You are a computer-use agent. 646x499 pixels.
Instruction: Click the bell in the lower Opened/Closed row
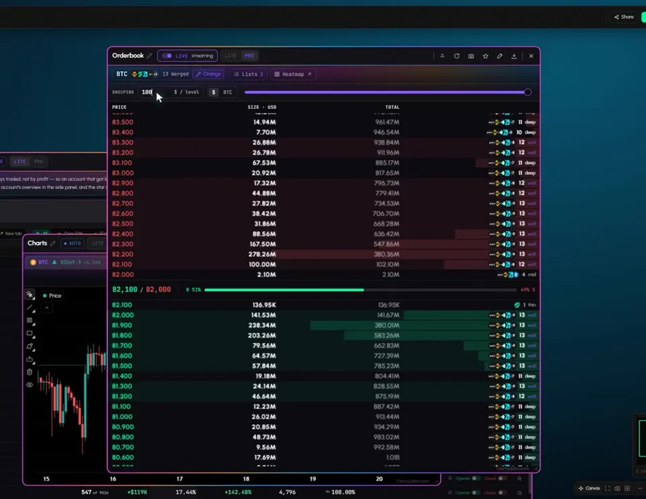[x=450, y=492]
